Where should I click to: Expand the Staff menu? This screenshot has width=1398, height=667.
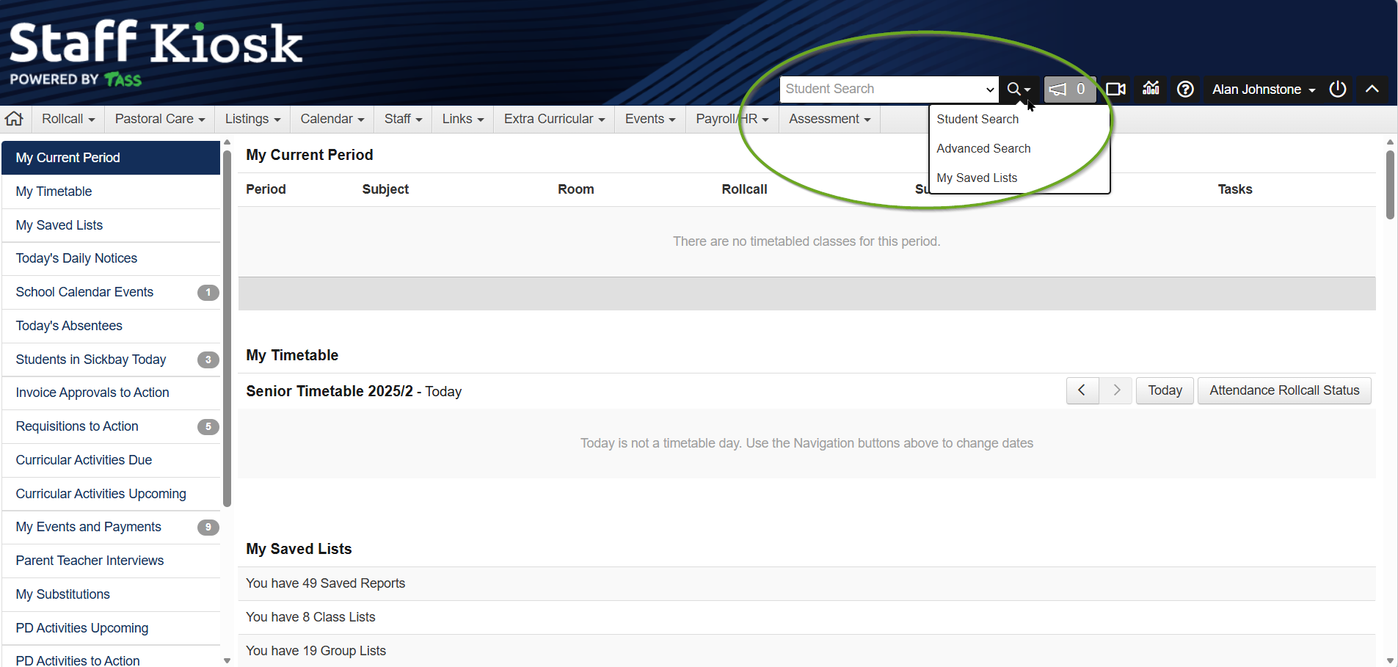[403, 119]
